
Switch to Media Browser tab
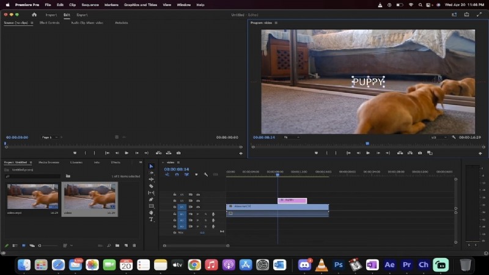pyautogui.click(x=49, y=163)
